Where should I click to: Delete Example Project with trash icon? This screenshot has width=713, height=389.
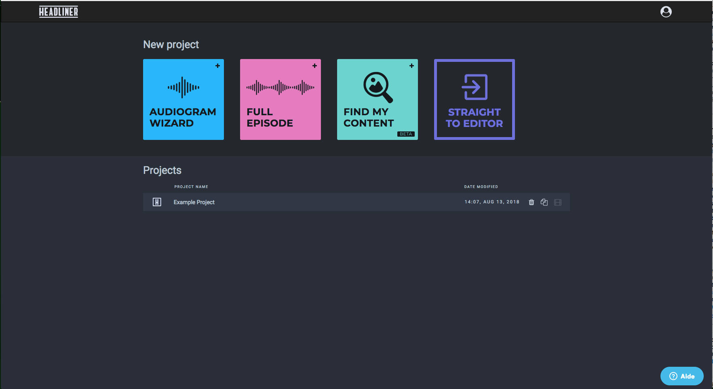[x=532, y=202]
